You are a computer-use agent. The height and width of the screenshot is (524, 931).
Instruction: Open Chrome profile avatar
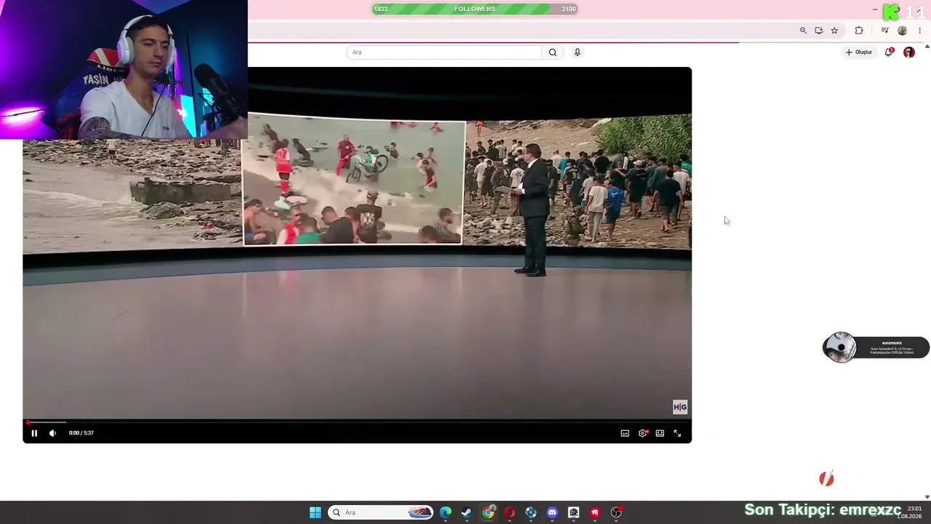point(903,31)
